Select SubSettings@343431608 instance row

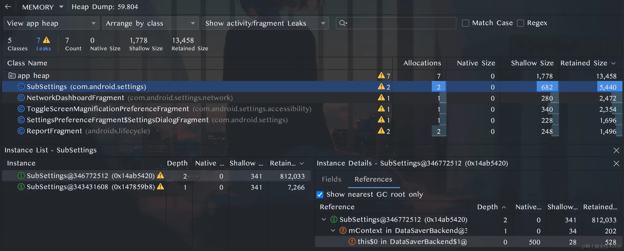coord(91,187)
